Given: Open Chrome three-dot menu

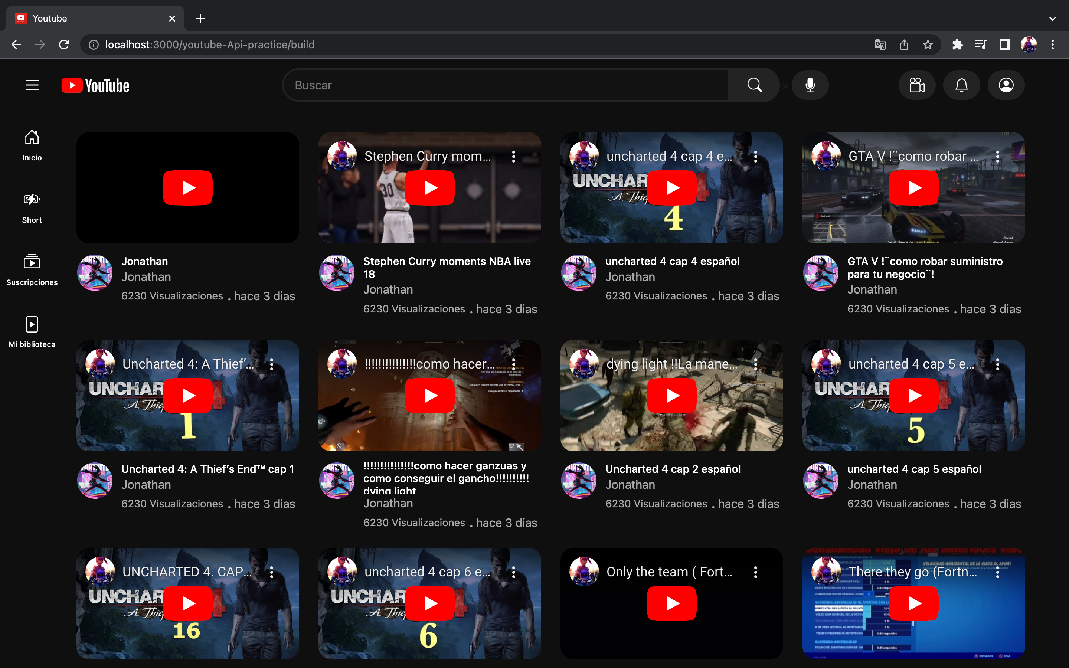Looking at the screenshot, I should 1053,45.
